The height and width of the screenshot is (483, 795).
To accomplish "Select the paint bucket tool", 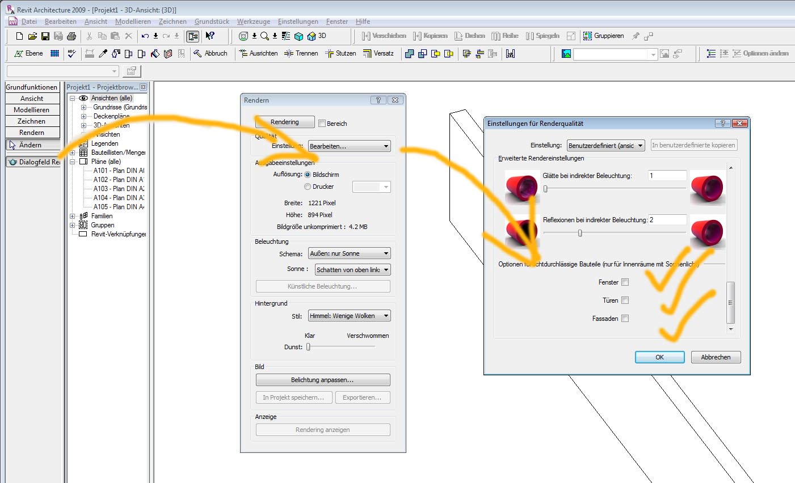I will [x=155, y=53].
